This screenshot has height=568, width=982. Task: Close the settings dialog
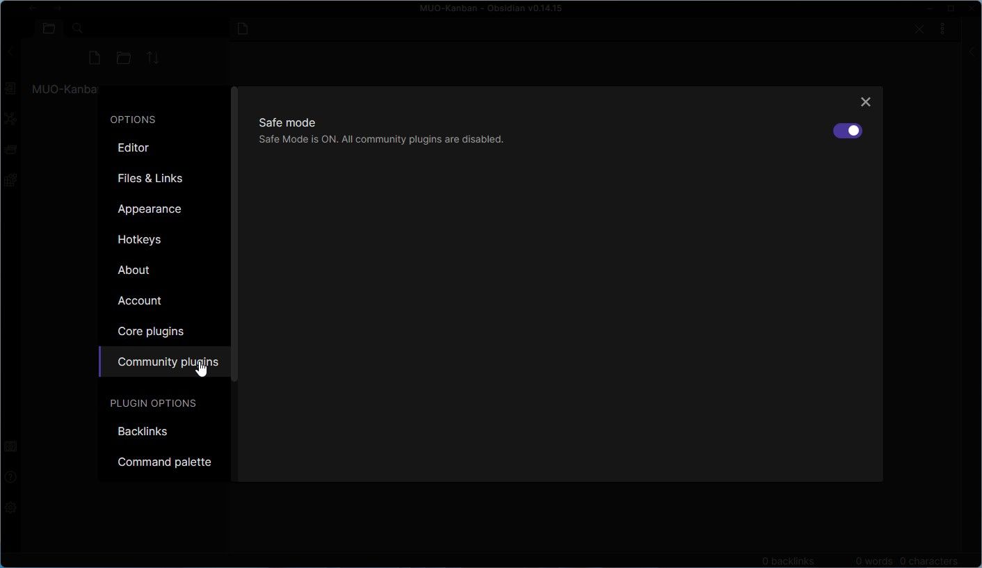tap(865, 102)
